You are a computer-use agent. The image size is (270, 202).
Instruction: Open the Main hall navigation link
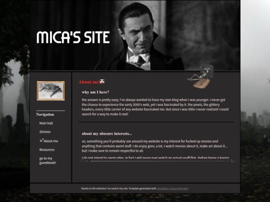point(46,123)
